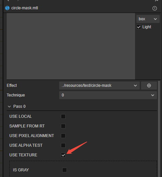Viewport: 162px width, 177px height.
Task: Click the circle-mask.mtl file name
Action: click(25, 8)
